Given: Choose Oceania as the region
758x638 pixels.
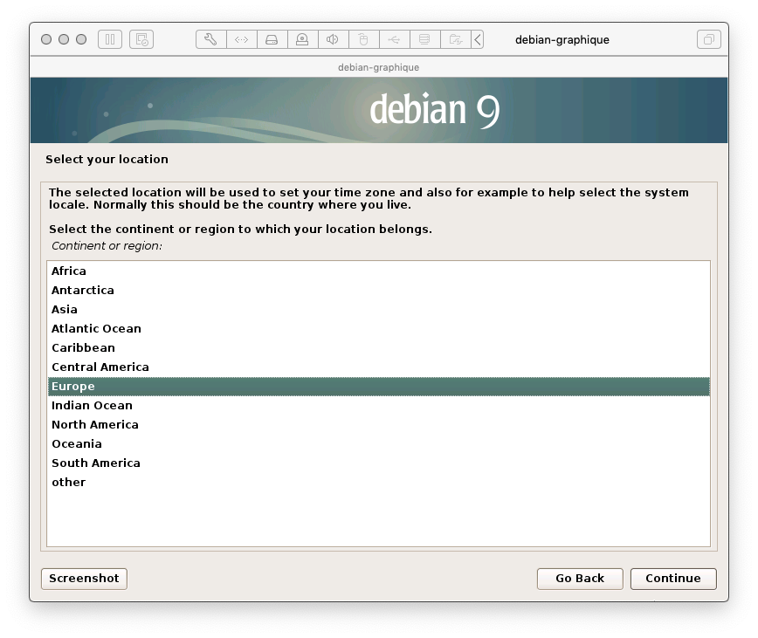Looking at the screenshot, I should pos(378,444).
